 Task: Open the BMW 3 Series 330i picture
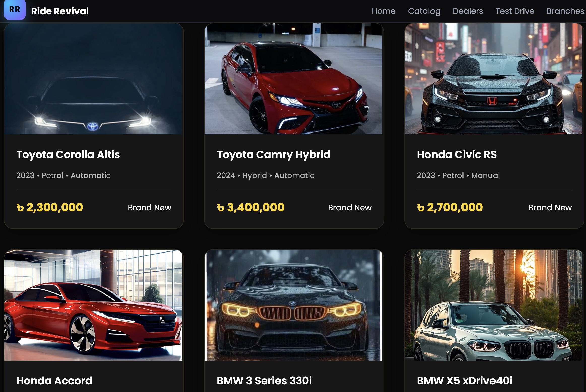pyautogui.click(x=293, y=305)
